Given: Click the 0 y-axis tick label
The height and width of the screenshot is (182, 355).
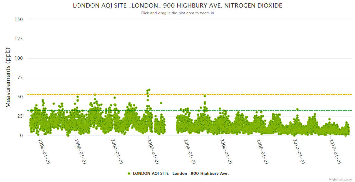Looking at the screenshot, I should point(21,136).
